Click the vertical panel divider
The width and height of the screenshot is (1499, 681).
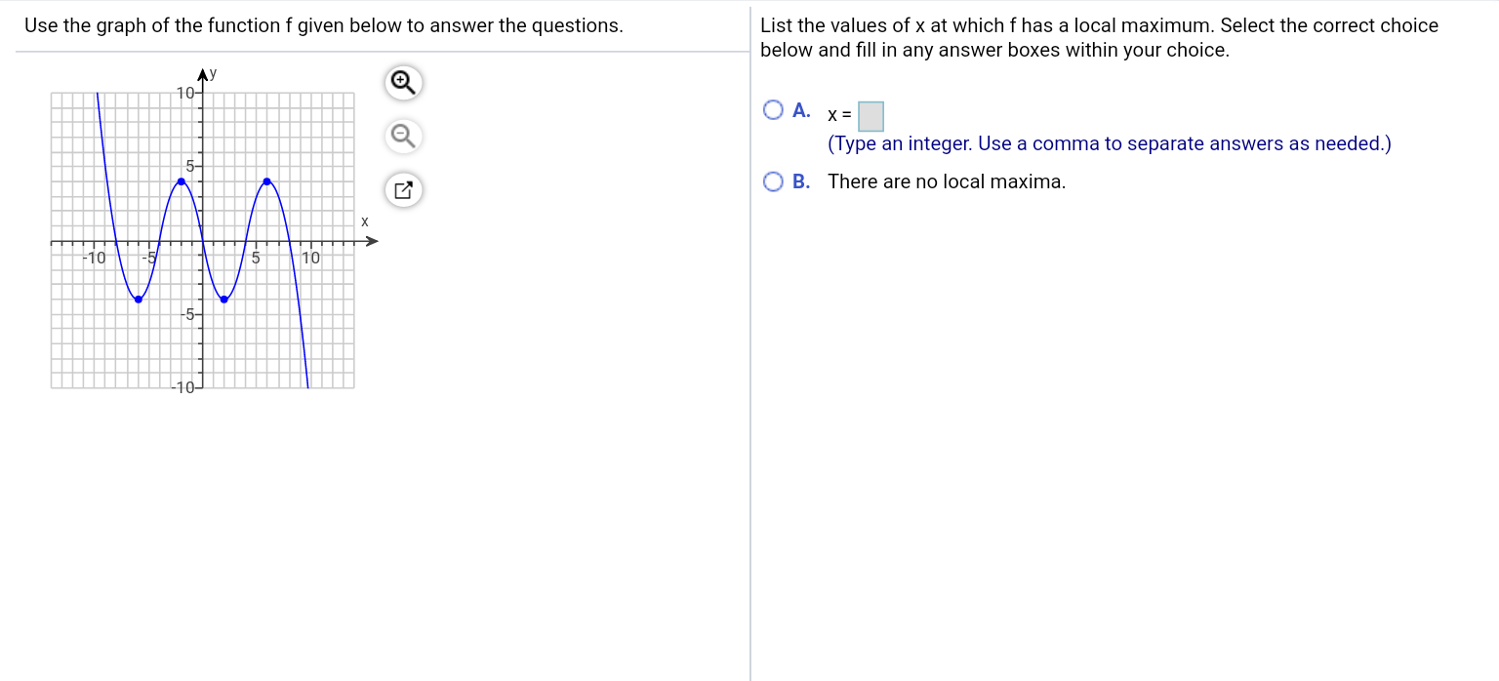click(750, 341)
